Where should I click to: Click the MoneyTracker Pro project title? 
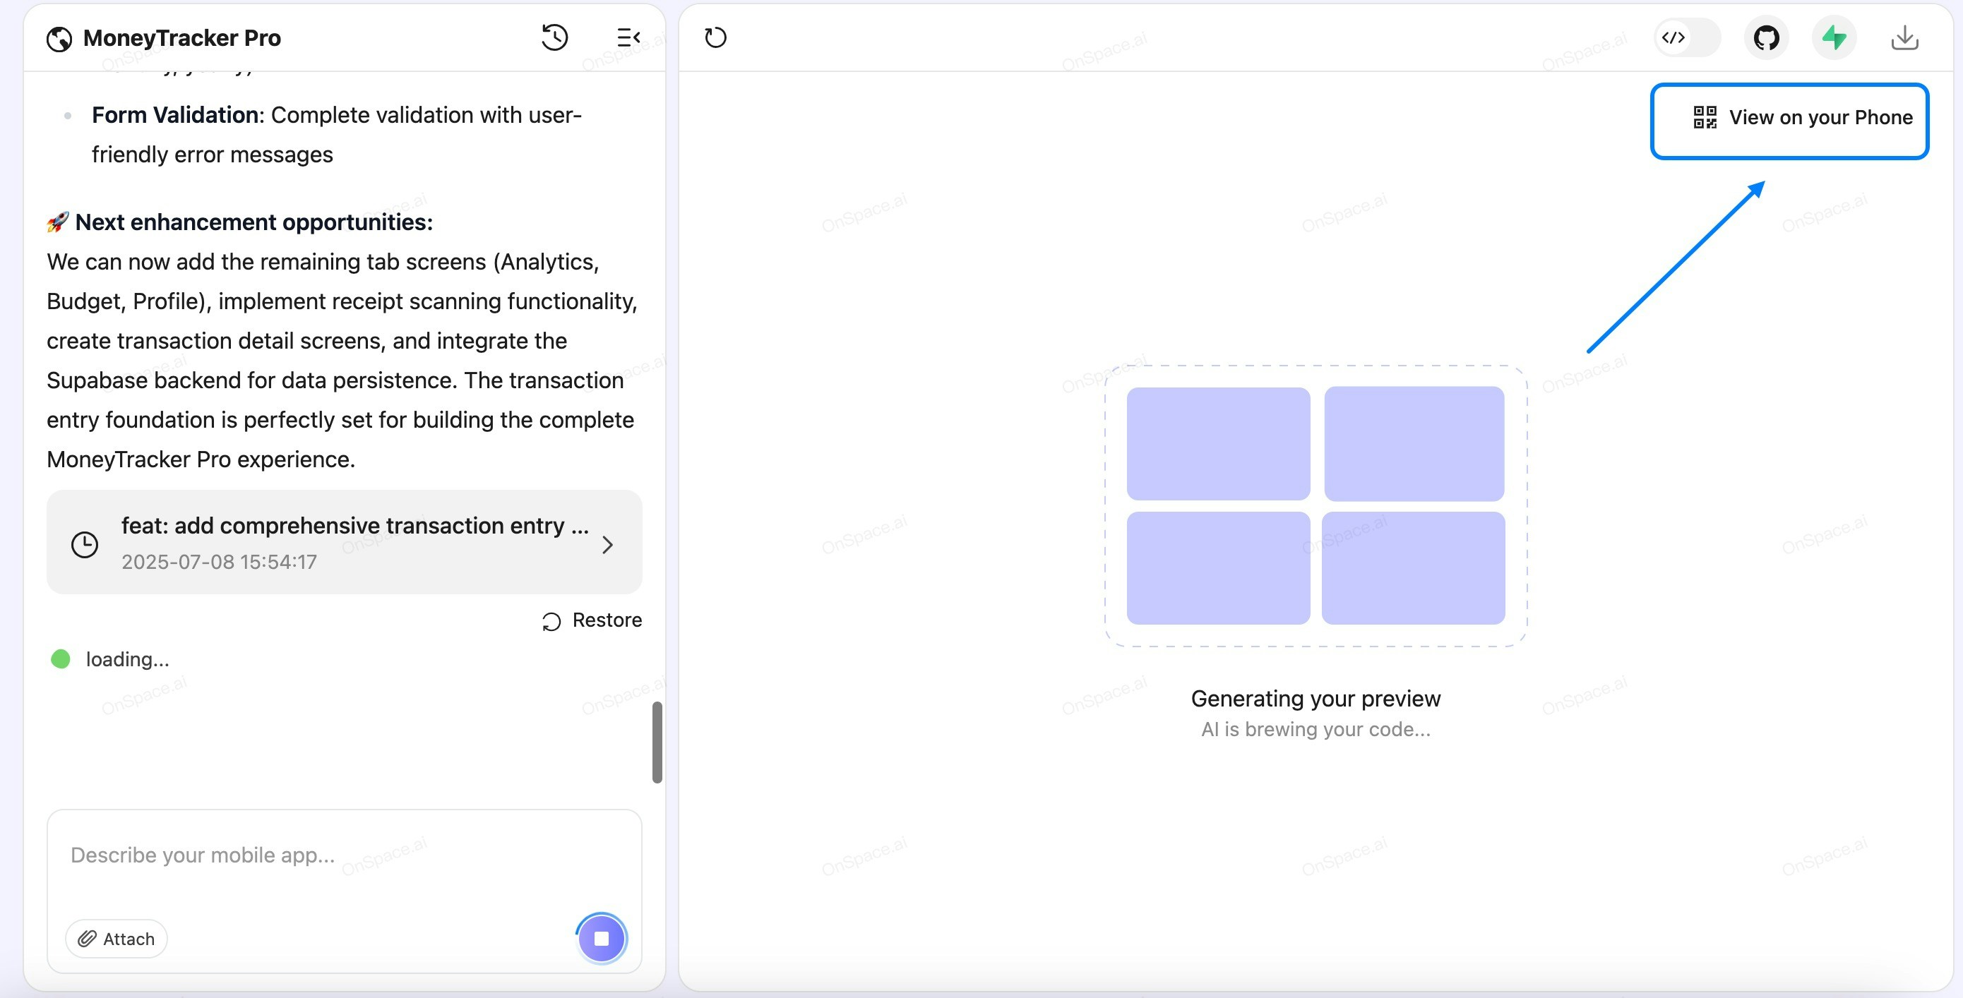[181, 38]
